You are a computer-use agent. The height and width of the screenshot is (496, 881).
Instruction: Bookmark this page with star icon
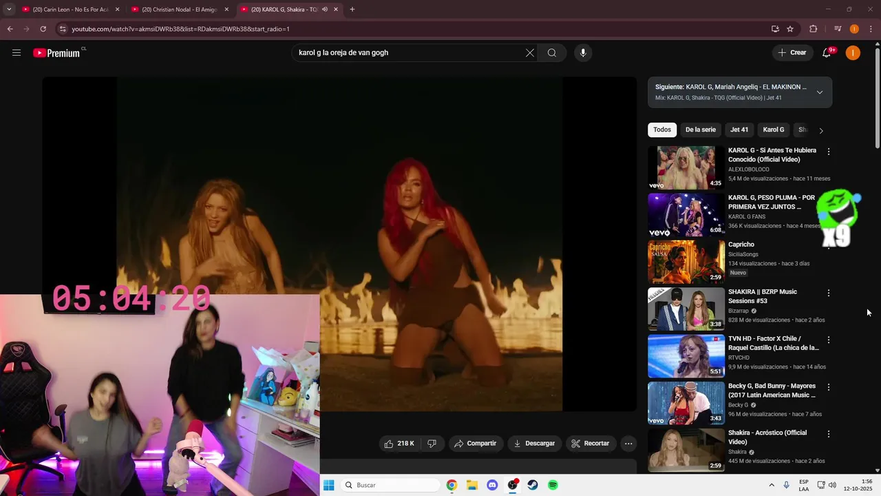point(790,29)
